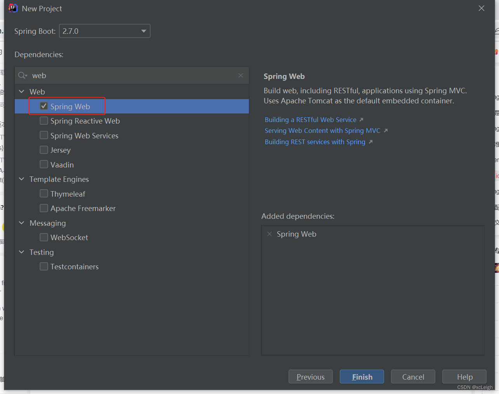Select the Spring Reactive Web label
Screen dimensions: 499x394
[85, 121]
